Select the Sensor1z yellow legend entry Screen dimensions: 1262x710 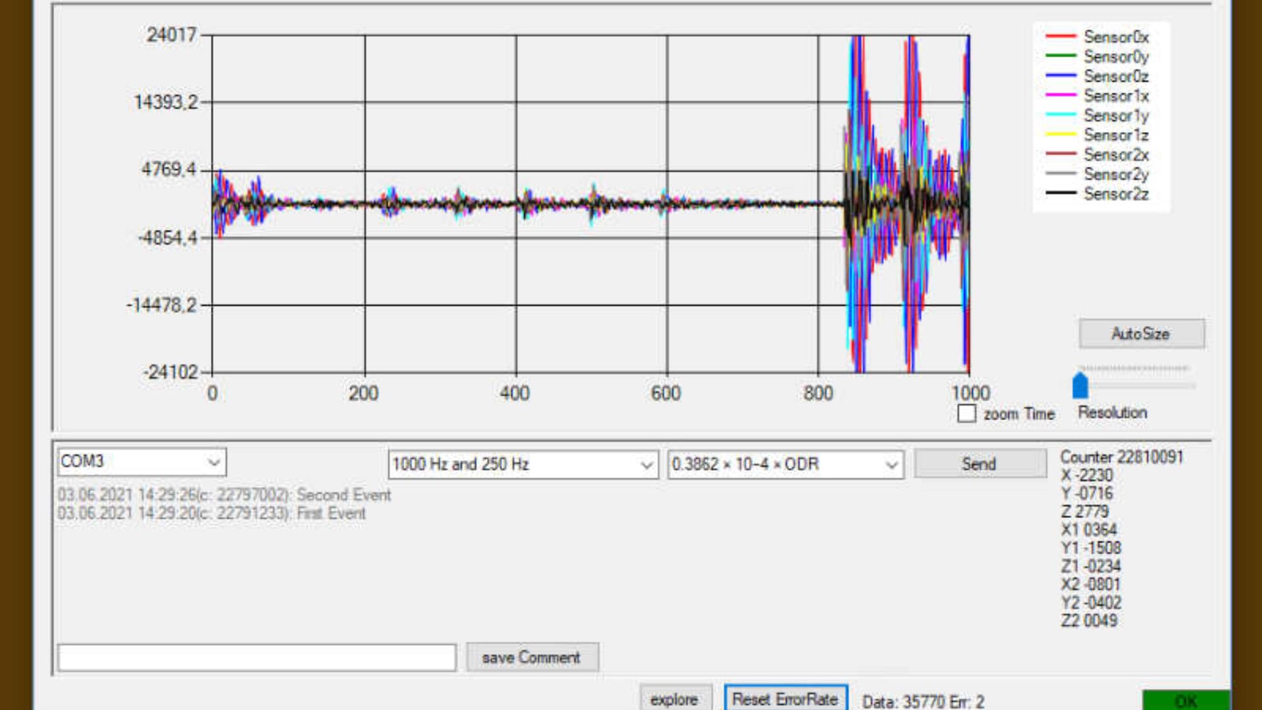(x=1097, y=135)
